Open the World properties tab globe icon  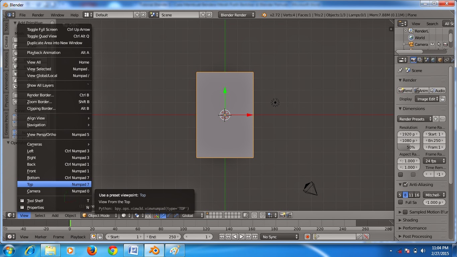433,60
